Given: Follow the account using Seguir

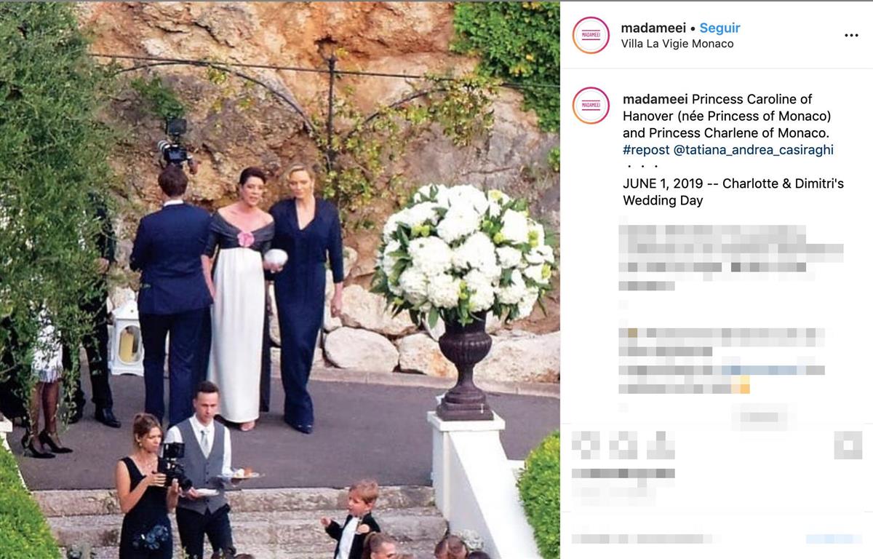Looking at the screenshot, I should 719,28.
